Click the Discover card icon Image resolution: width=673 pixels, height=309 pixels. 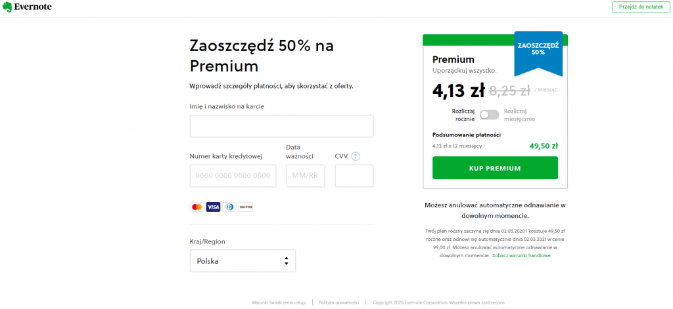(246, 207)
